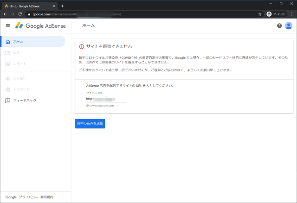Click the site URL input field
Image resolution: width=297 pixels, height=203 pixels.
[106, 99]
